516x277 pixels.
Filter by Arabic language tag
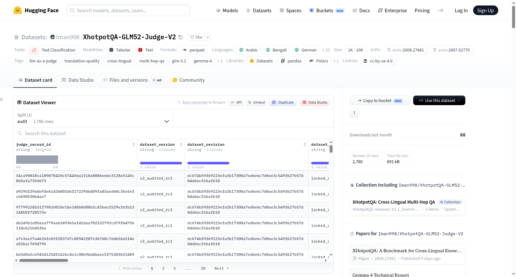coord(248,50)
